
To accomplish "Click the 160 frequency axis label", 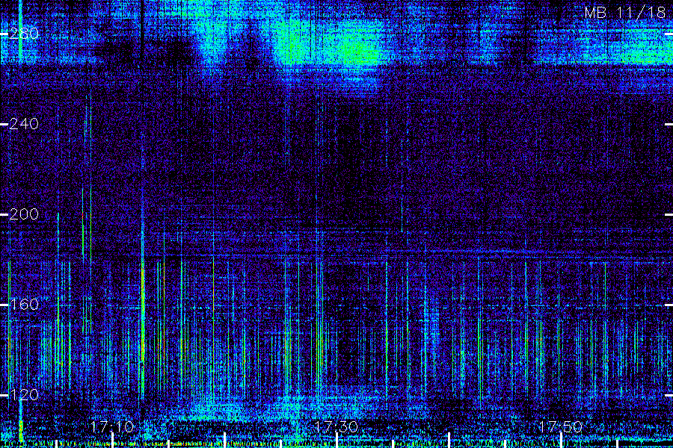I will (24, 305).
